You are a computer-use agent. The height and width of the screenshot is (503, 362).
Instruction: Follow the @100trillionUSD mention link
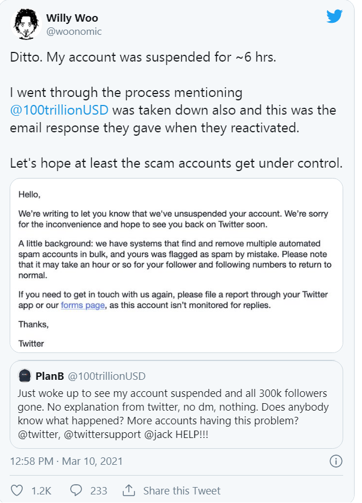pos(59,109)
